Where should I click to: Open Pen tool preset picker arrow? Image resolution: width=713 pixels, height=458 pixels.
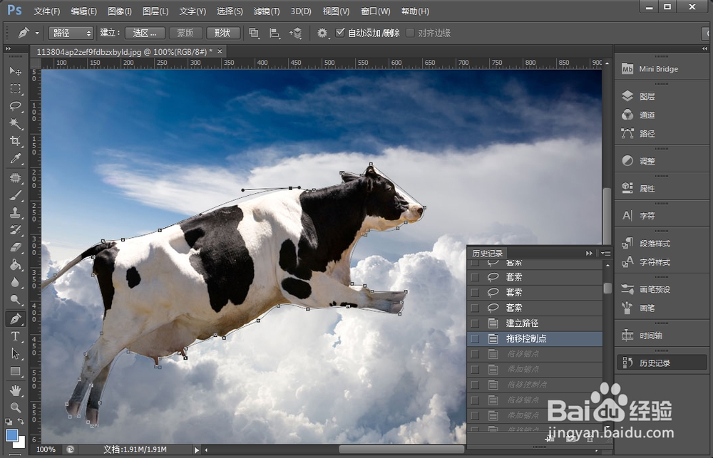(37, 33)
